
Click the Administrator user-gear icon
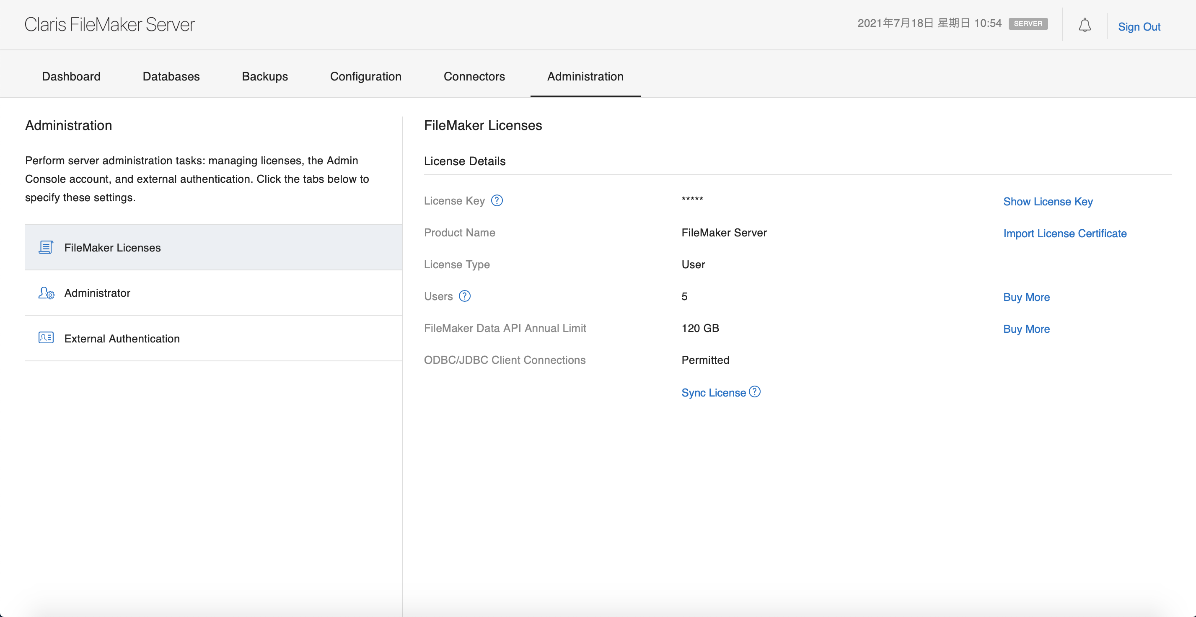click(46, 293)
